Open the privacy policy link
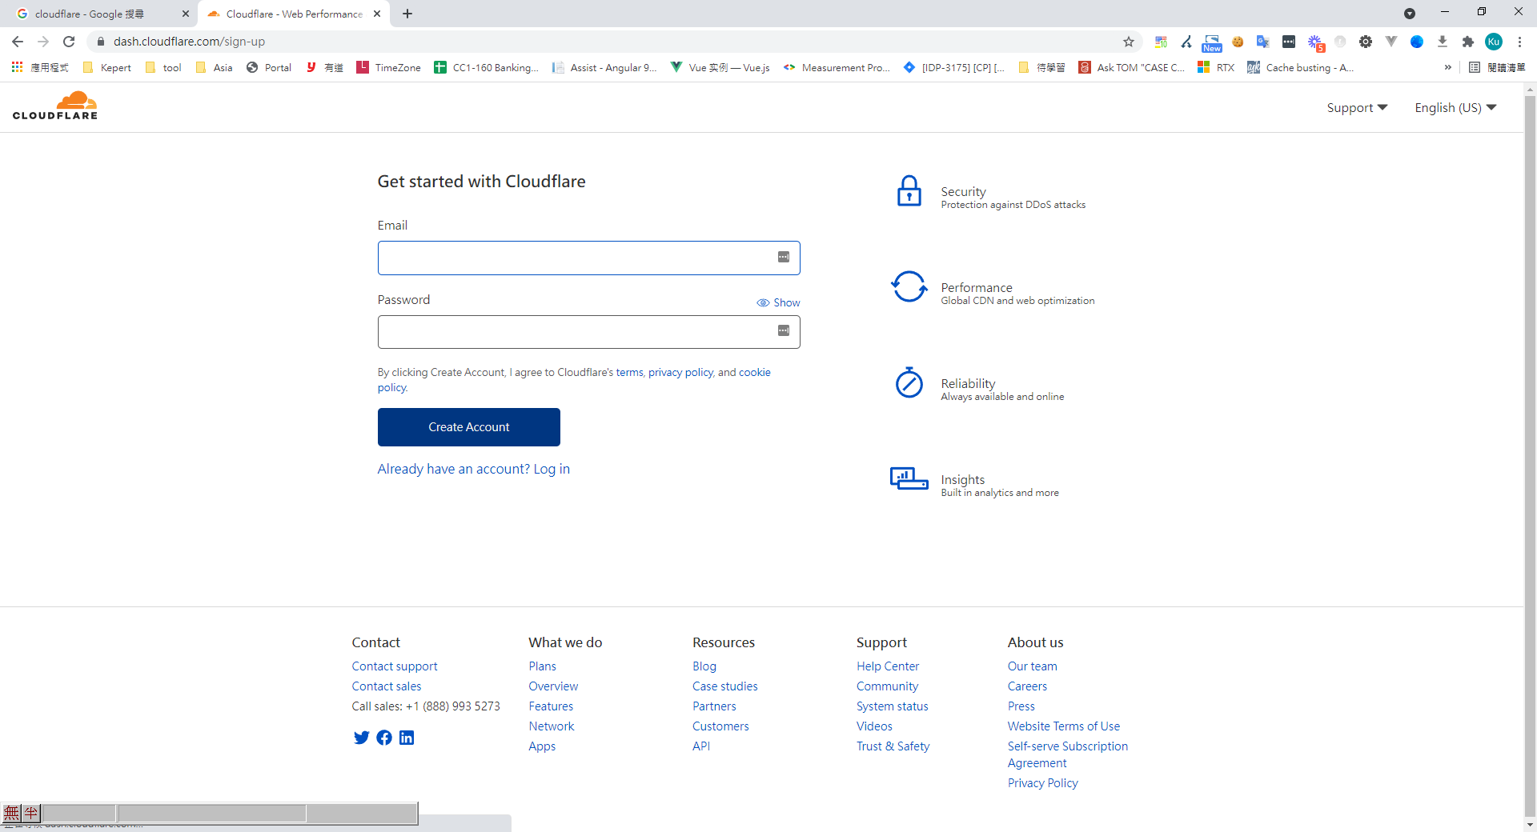 [x=680, y=372]
